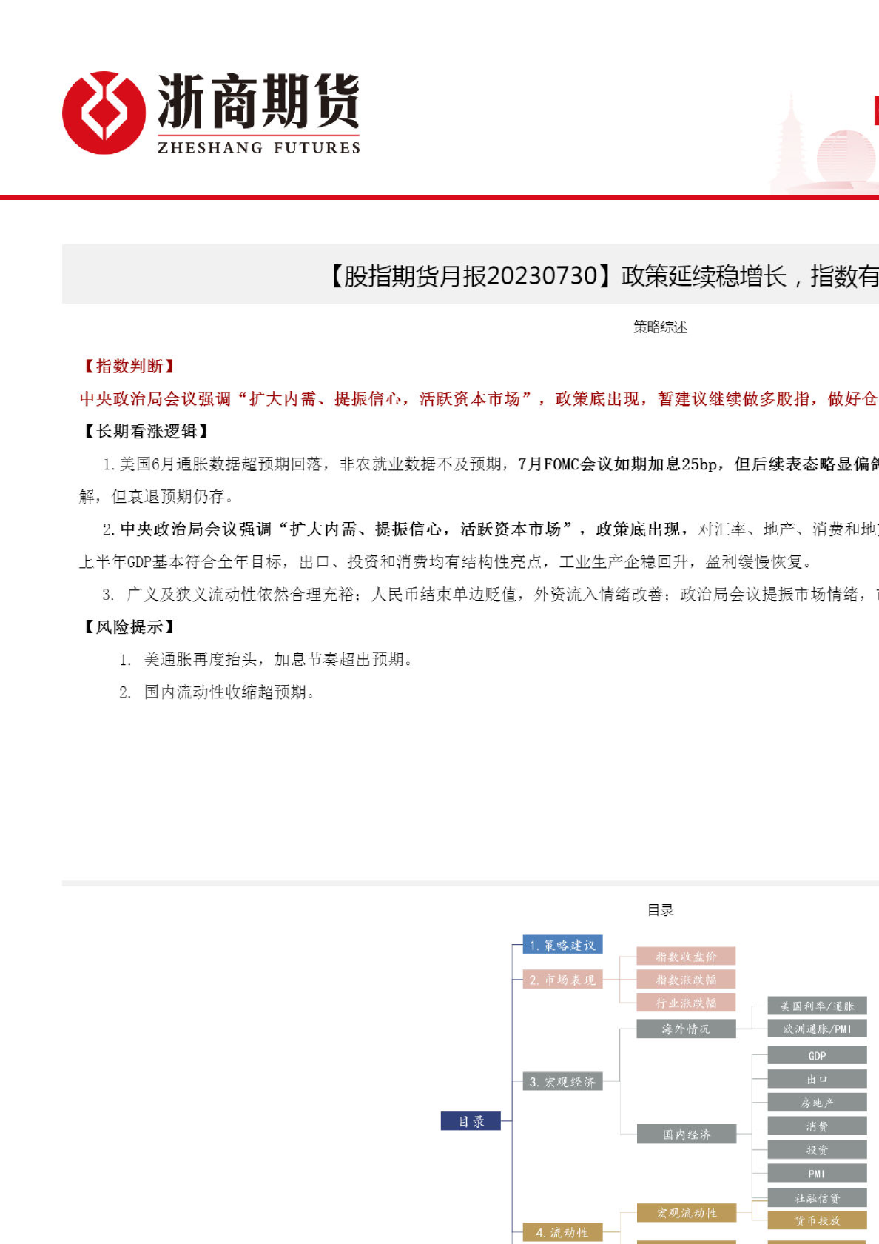Screen dimensions: 879x1244
Task: Click the 宏观流动性 node
Action: 686,1212
